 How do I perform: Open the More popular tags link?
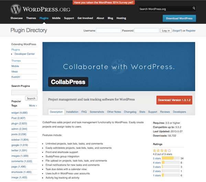click(x=33, y=105)
